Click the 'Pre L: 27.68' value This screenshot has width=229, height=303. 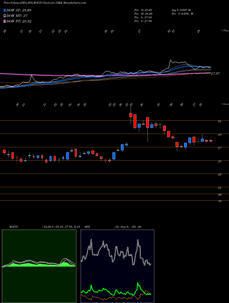(143, 17)
